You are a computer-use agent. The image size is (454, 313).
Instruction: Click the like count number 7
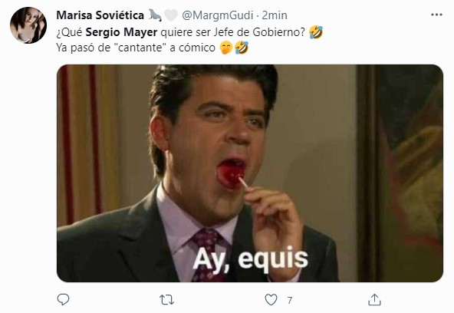[289, 300]
